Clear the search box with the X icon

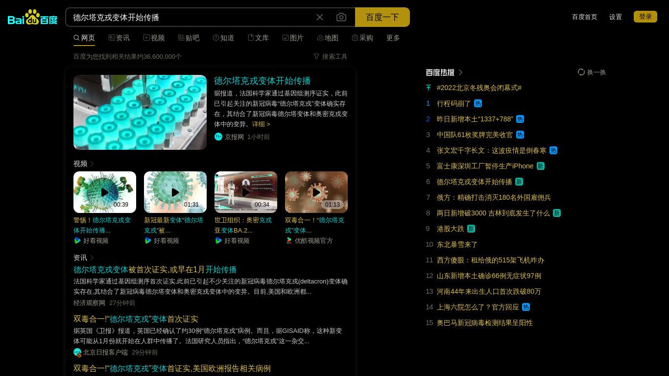click(320, 17)
